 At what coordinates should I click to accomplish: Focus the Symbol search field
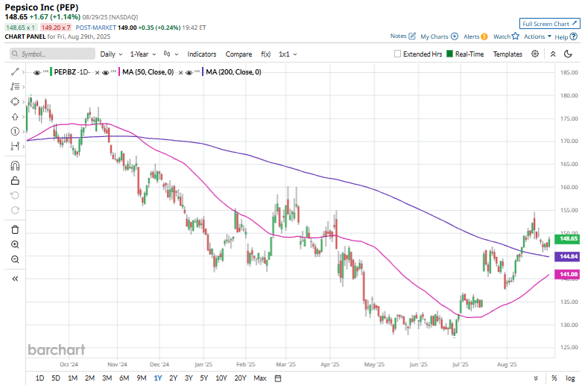pos(52,54)
